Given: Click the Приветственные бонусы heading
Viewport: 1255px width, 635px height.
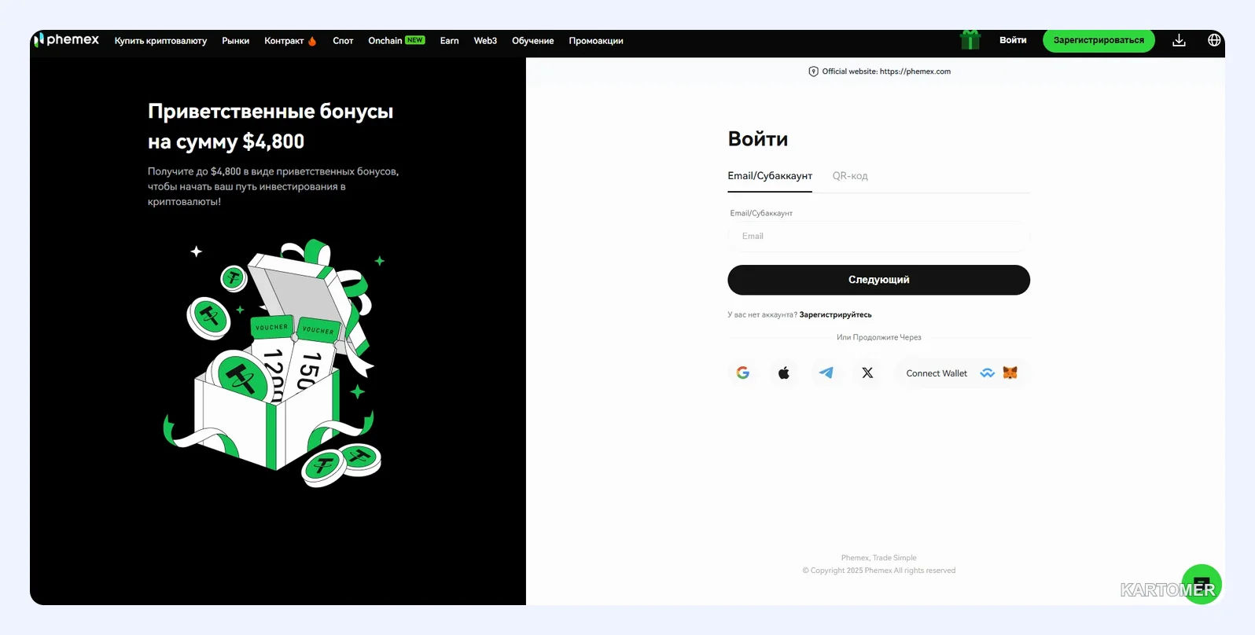Looking at the screenshot, I should (271, 127).
